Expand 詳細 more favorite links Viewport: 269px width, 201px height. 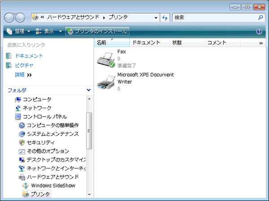(x=23, y=74)
